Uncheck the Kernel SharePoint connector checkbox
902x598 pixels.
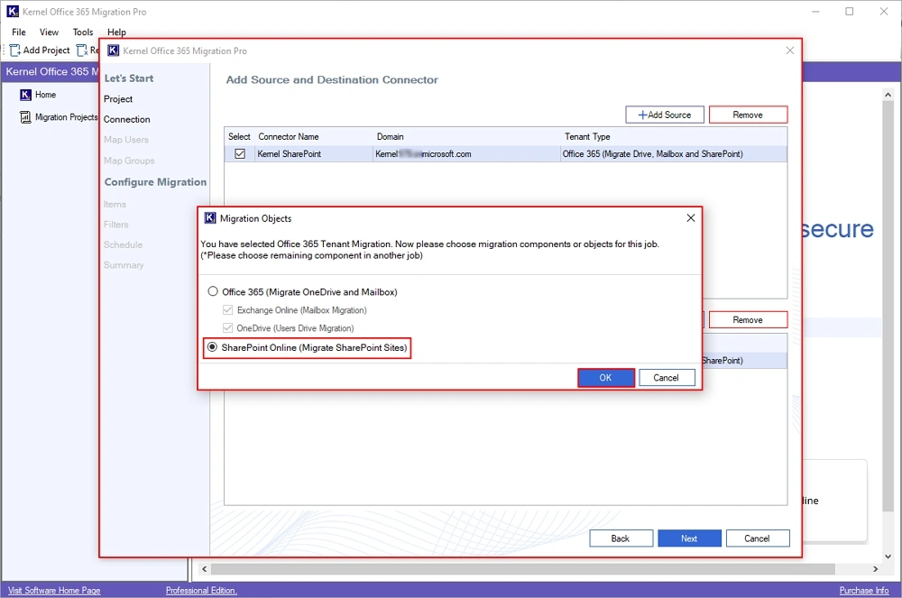tap(238, 153)
